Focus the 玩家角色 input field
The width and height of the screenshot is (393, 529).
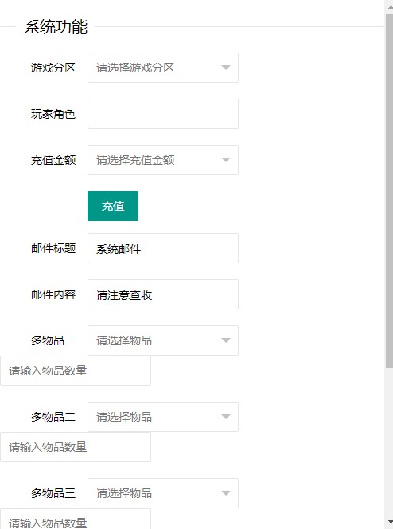tap(163, 114)
